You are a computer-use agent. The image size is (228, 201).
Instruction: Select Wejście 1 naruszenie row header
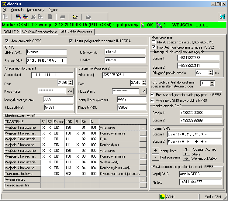pyautogui.click(x=22, y=128)
